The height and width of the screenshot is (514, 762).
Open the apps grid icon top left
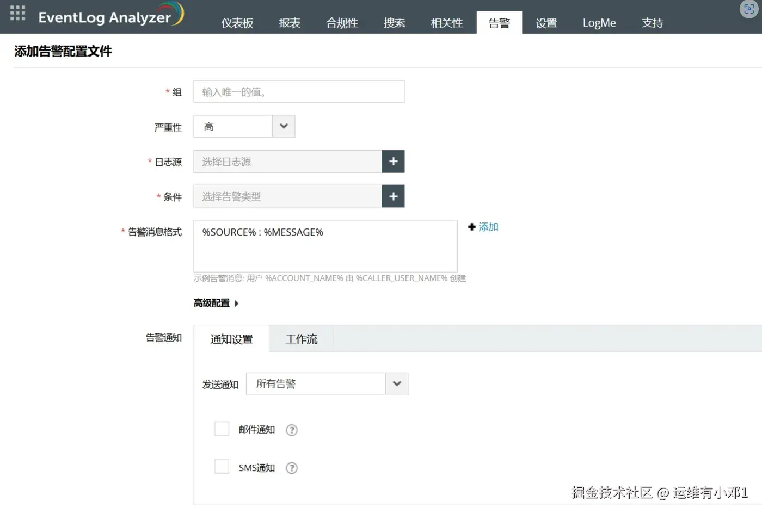pos(18,13)
